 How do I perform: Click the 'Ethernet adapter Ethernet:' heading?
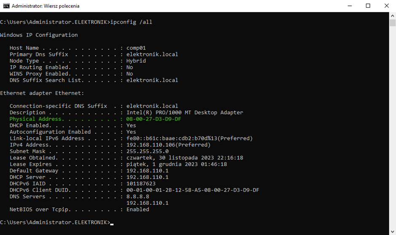pos(42,93)
